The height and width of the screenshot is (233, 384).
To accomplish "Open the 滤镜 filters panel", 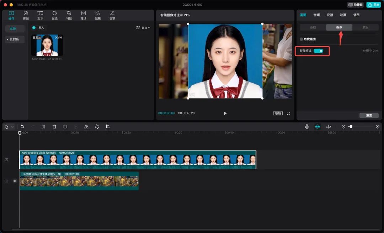I will (x=98, y=15).
